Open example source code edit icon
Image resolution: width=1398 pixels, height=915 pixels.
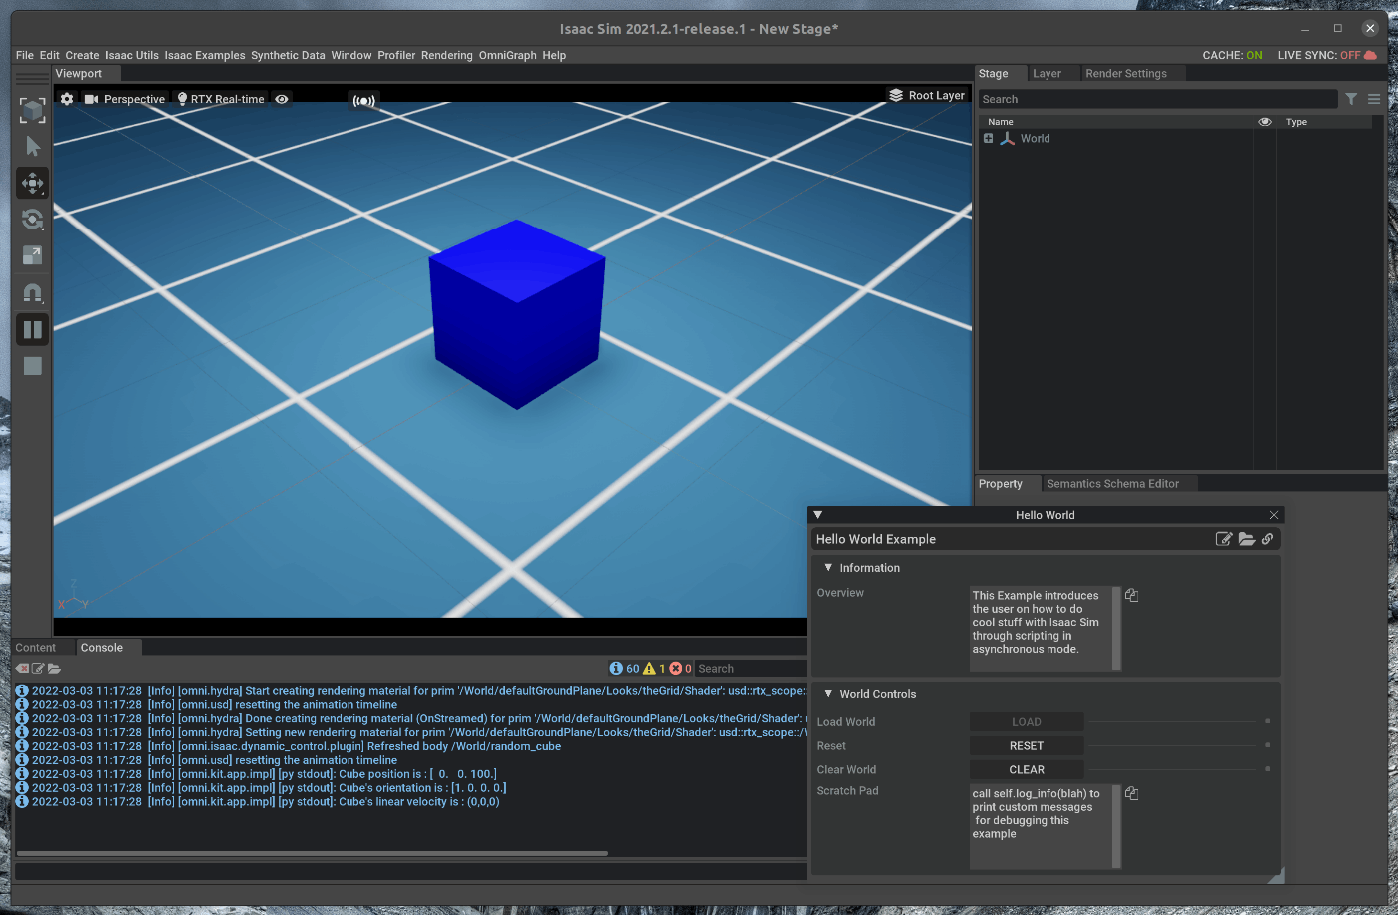pos(1224,539)
